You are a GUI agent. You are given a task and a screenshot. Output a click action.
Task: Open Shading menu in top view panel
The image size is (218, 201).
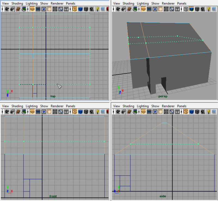(x=17, y=4)
